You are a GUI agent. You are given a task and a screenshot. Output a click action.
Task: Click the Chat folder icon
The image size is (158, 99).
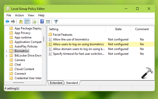(11, 65)
